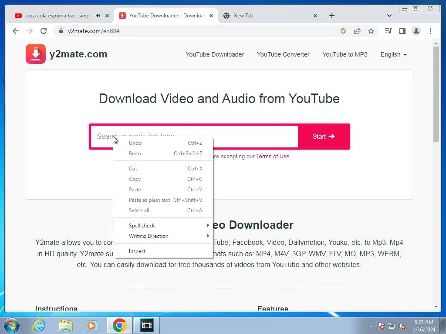Click the y2mate.com site title
Screen dimensions: 446x334
(x=78, y=54)
